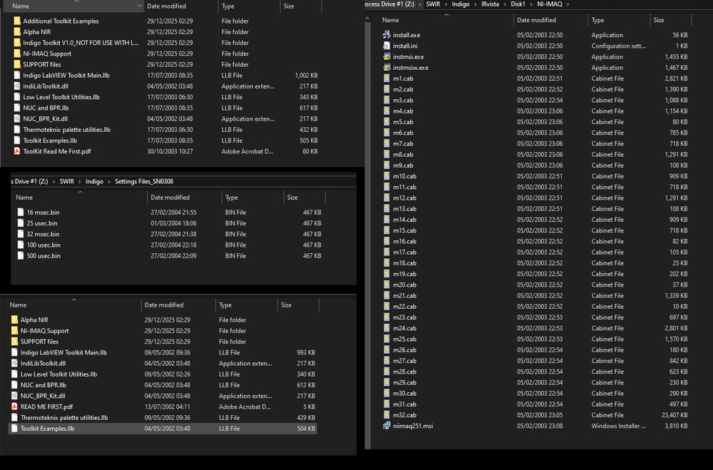
Task: Select the Indigo Toolkit V1.0_NOT FOR USE folder icon
Action: [16, 43]
